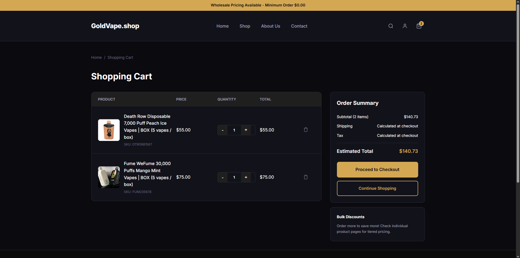Increase Fume WeFume quantity with plus

point(246,177)
